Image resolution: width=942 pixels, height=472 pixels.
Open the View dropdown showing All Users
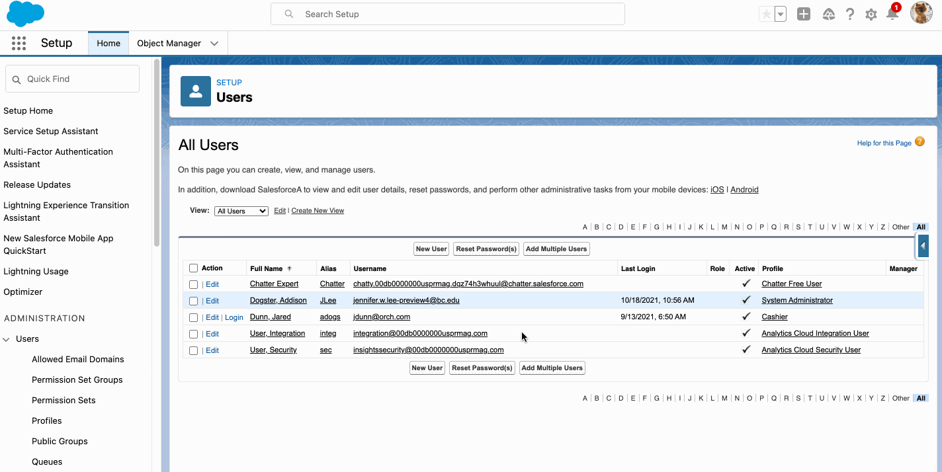pos(241,211)
